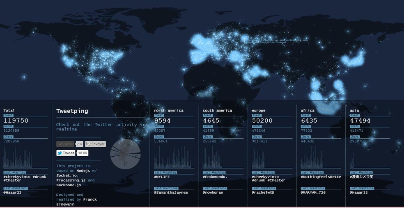Viewport: 404px width, 208px height.
Task: Click north america chars value 536061
Action: point(161,141)
